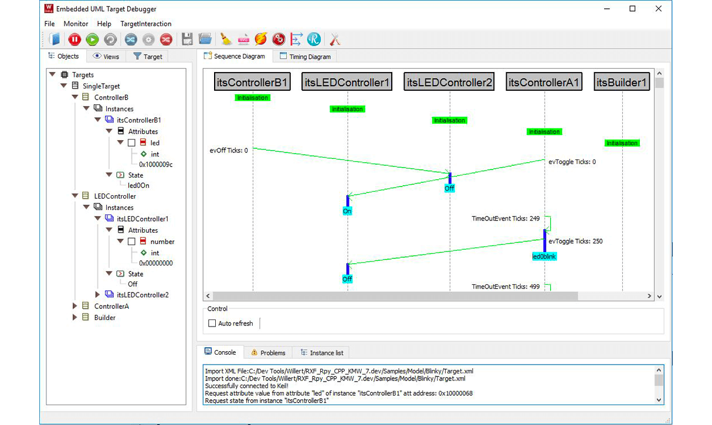Click the diagram vertical scrollbar thumb

click(x=659, y=83)
